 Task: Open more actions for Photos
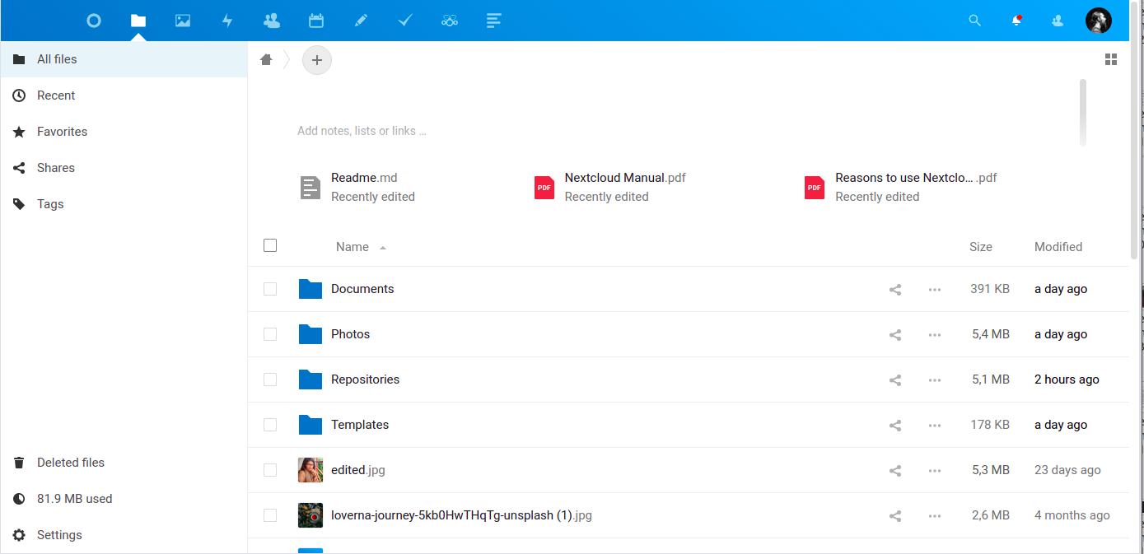point(935,335)
